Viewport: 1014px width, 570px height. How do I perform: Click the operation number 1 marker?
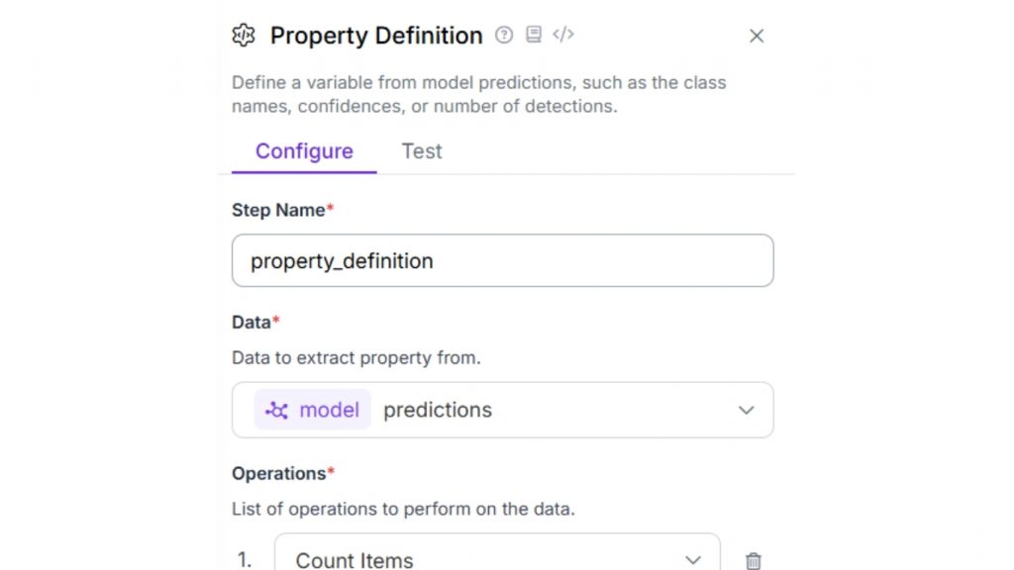click(245, 560)
